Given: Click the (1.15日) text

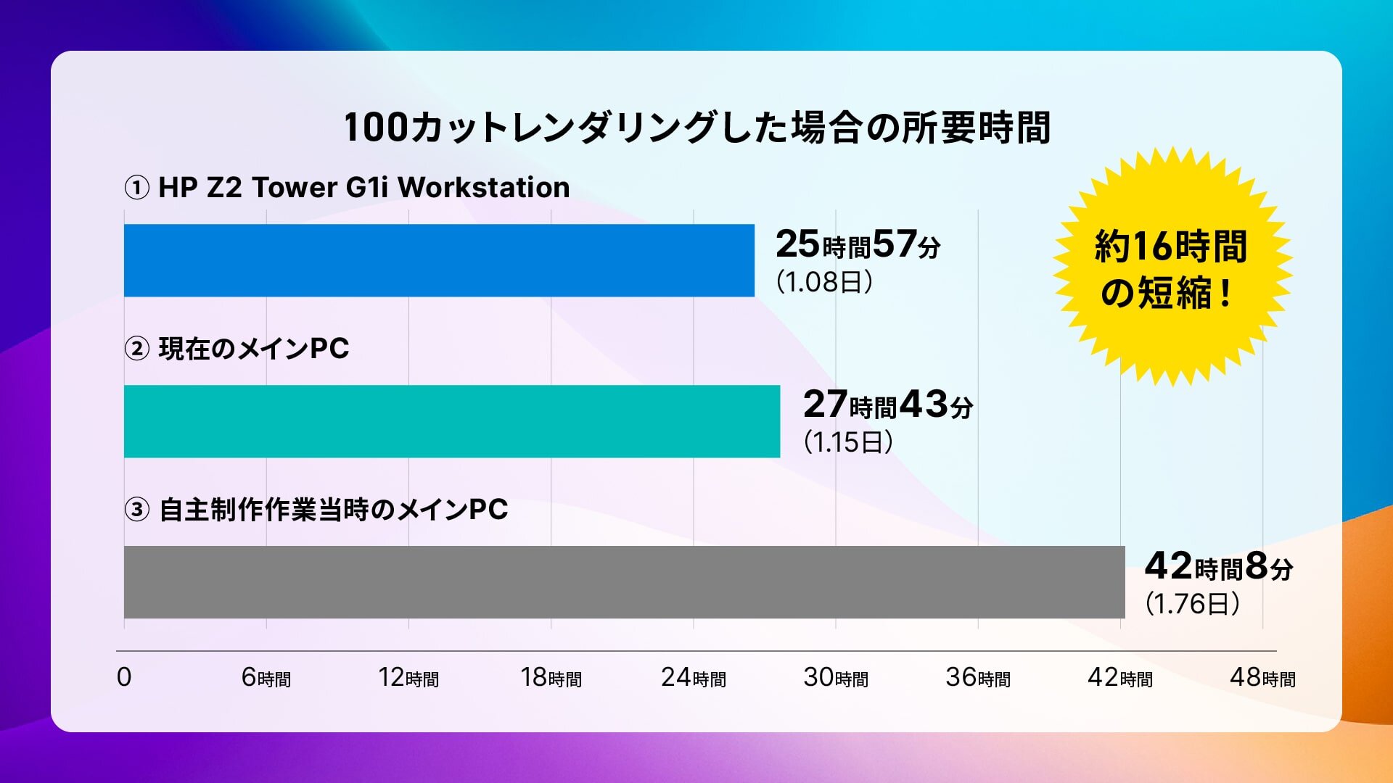Looking at the screenshot, I should [847, 442].
